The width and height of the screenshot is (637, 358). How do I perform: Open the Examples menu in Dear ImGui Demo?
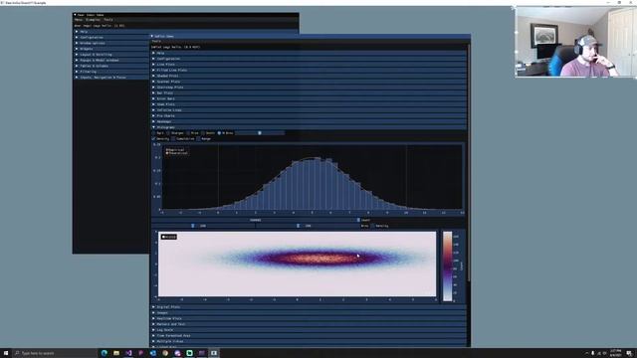coord(93,20)
